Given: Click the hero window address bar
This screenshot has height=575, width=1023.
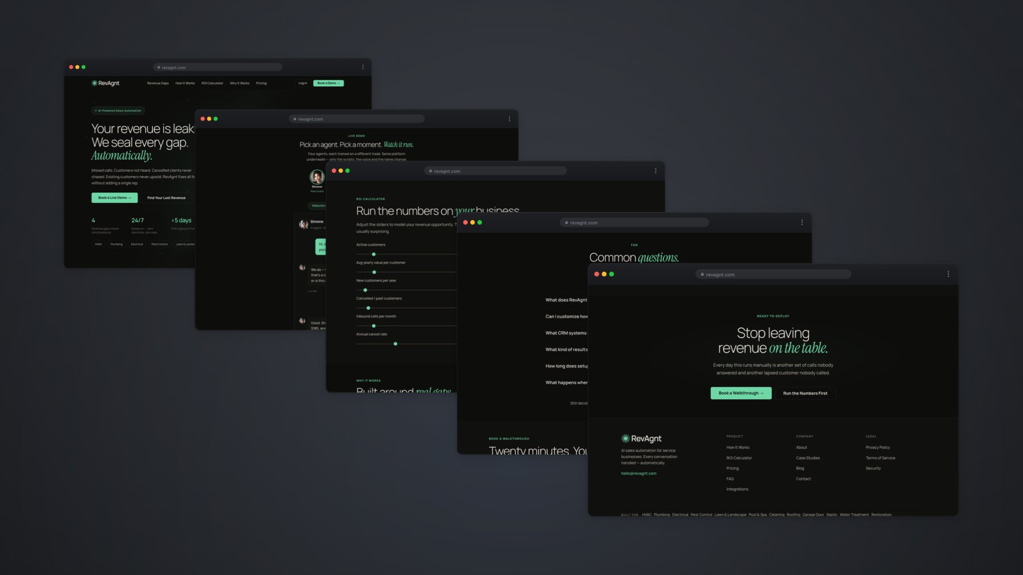Looking at the screenshot, I should pos(218,67).
